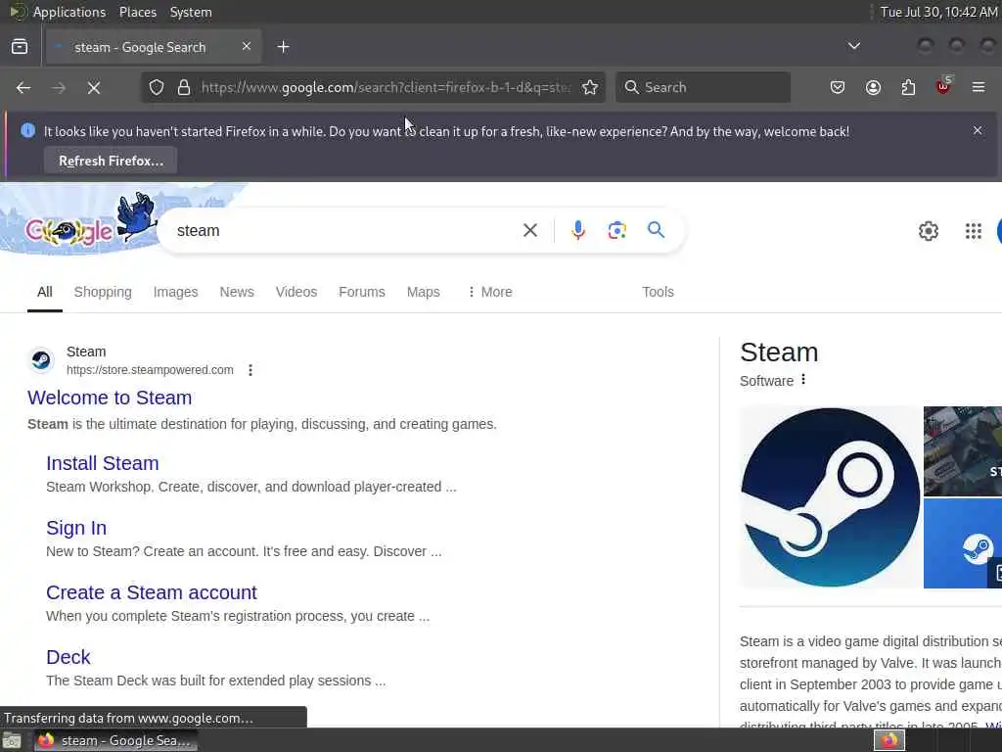Open the search Tools options

pos(658,292)
